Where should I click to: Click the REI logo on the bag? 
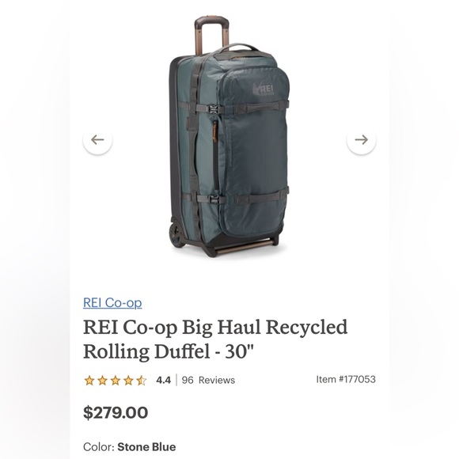click(264, 89)
